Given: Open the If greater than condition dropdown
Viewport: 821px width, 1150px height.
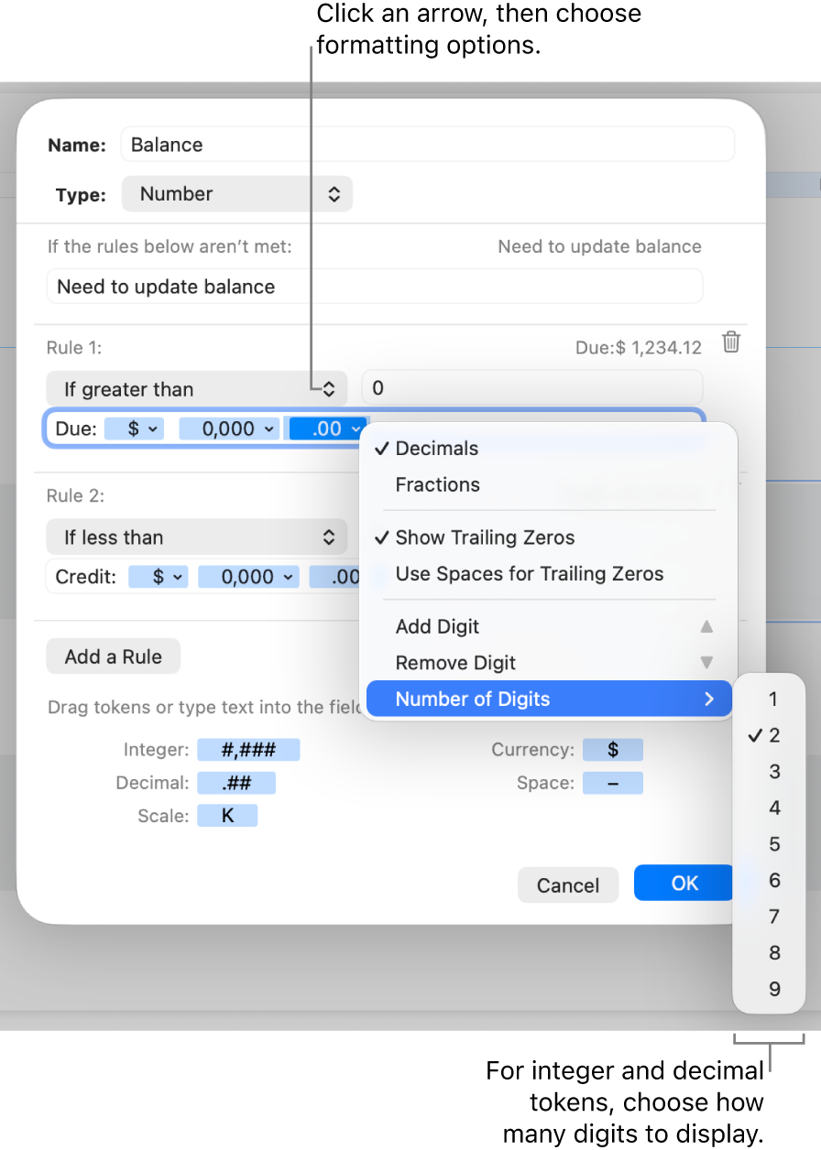Looking at the screenshot, I should [196, 388].
